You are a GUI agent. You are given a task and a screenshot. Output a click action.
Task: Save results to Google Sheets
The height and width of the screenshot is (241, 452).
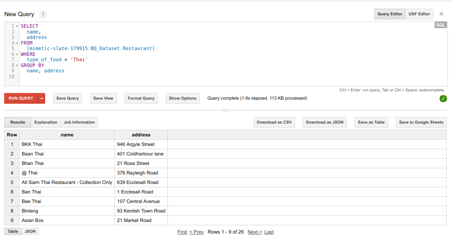click(421, 122)
